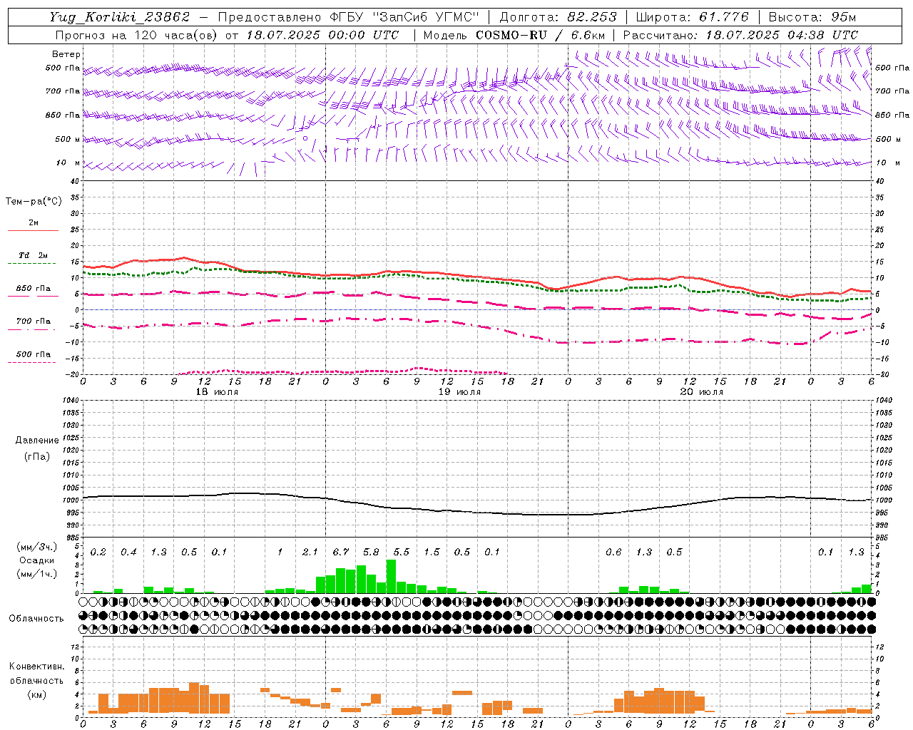
Task: Select the Тем-ра(°C) temperature axis title
Action: pyautogui.click(x=34, y=202)
